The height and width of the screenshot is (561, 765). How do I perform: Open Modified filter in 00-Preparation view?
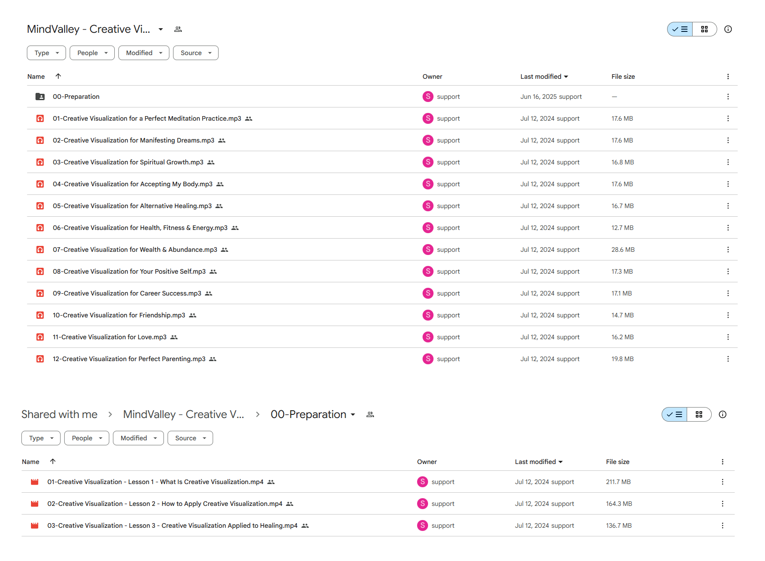pyautogui.click(x=138, y=438)
